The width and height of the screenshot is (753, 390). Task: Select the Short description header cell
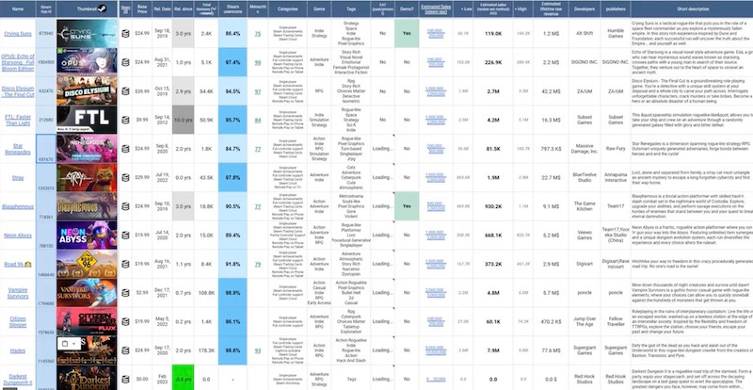[692, 8]
